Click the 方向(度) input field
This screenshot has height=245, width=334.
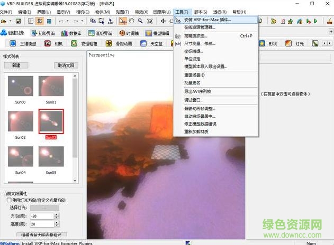coord(42,216)
